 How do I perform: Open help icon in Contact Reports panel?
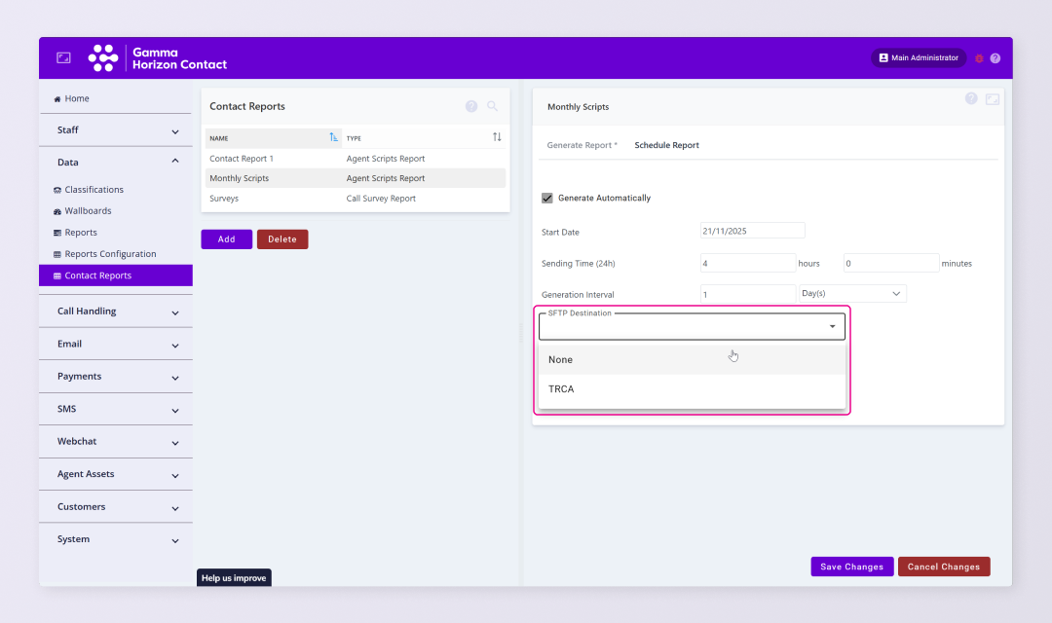coord(471,106)
